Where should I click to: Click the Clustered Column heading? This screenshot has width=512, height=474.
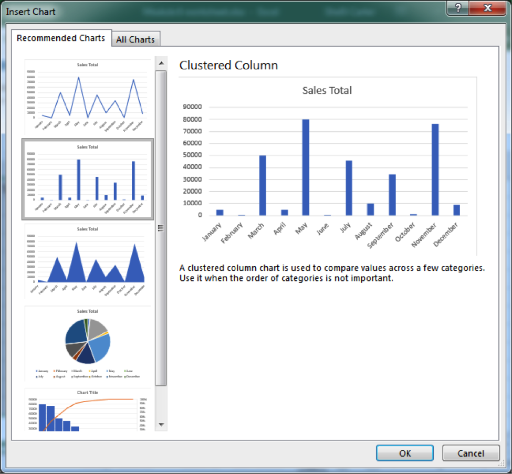[228, 66]
